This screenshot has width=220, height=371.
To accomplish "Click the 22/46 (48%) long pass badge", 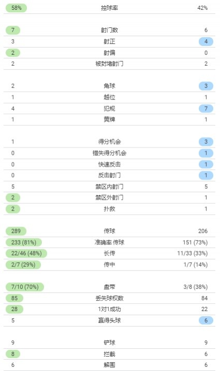I will coord(26,254).
